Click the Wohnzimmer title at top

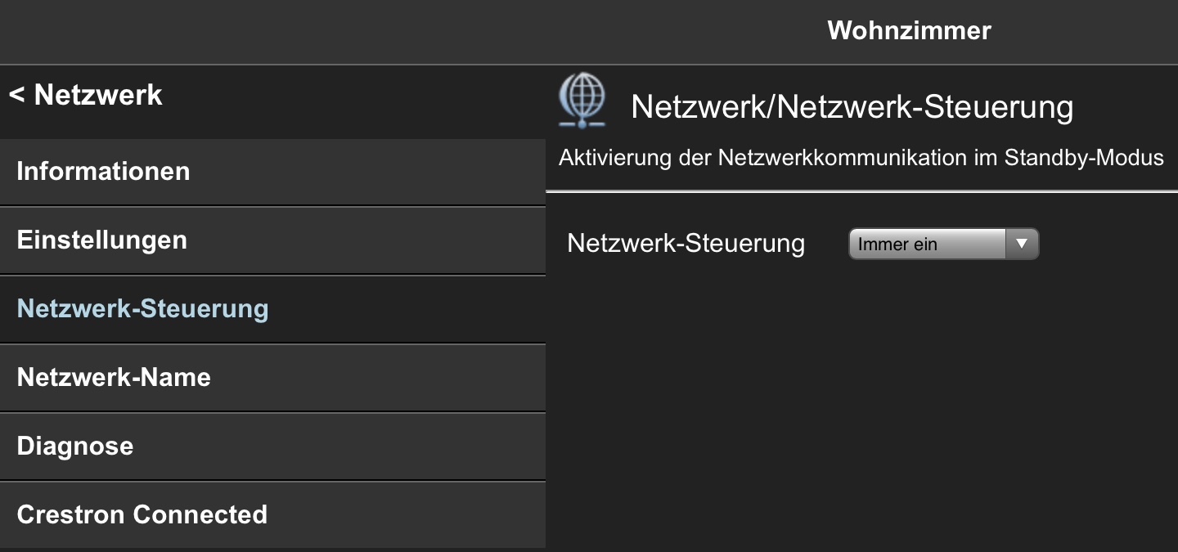click(x=909, y=31)
